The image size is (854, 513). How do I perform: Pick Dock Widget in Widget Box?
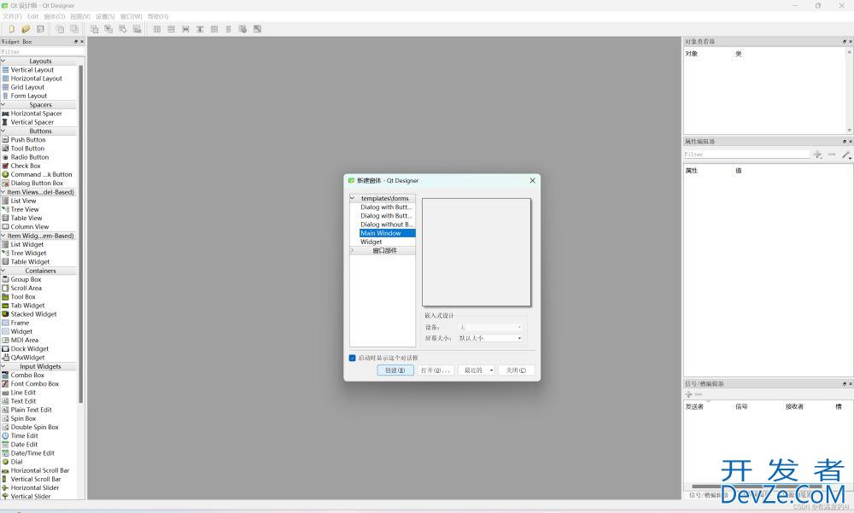pyautogui.click(x=29, y=349)
